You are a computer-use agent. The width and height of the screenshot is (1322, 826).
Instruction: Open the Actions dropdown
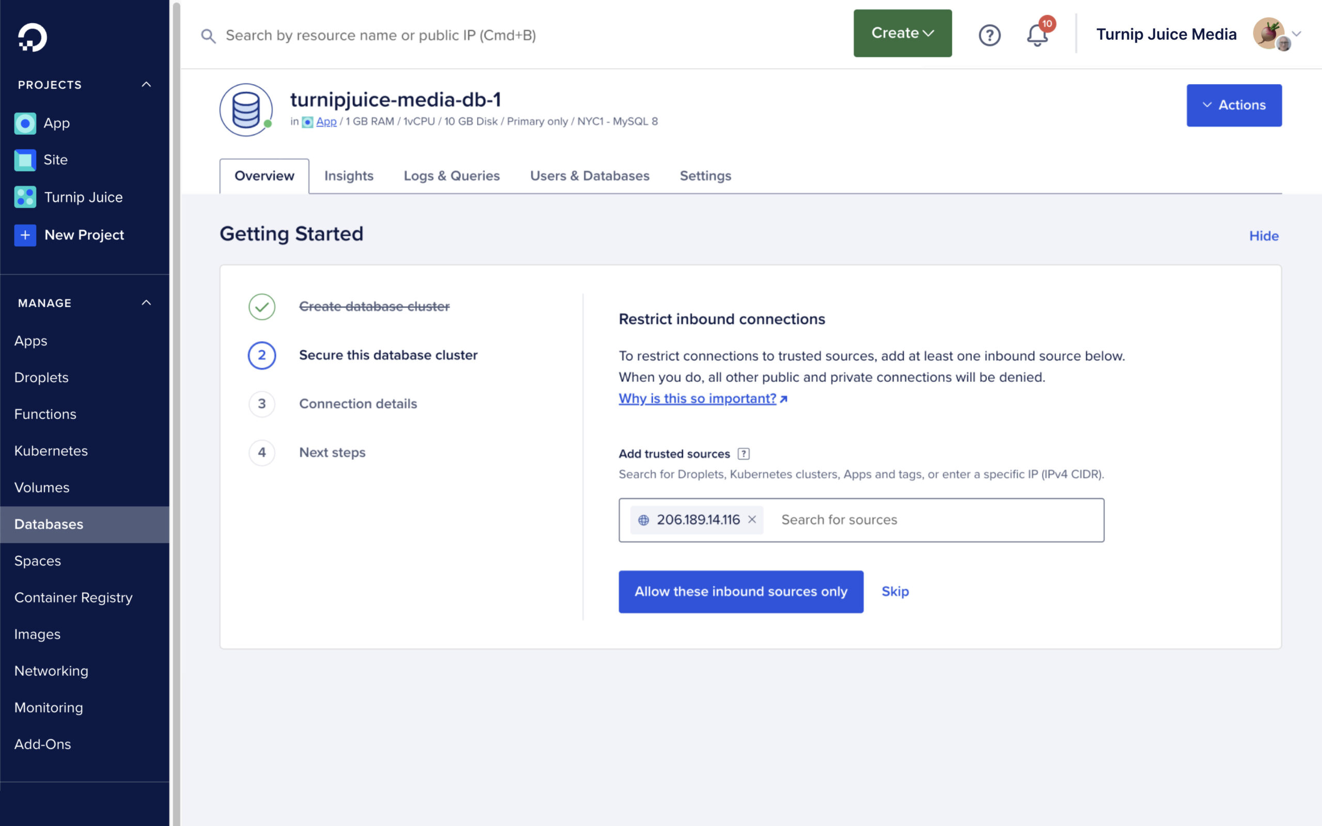click(x=1234, y=105)
